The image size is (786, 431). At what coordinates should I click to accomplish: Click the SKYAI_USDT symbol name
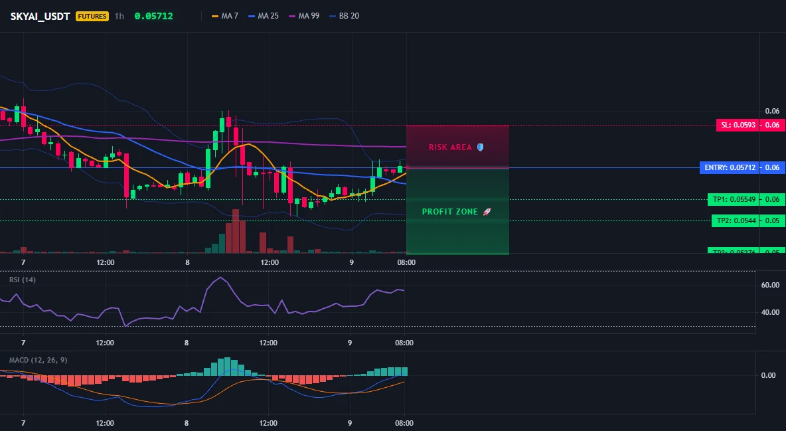pos(40,16)
